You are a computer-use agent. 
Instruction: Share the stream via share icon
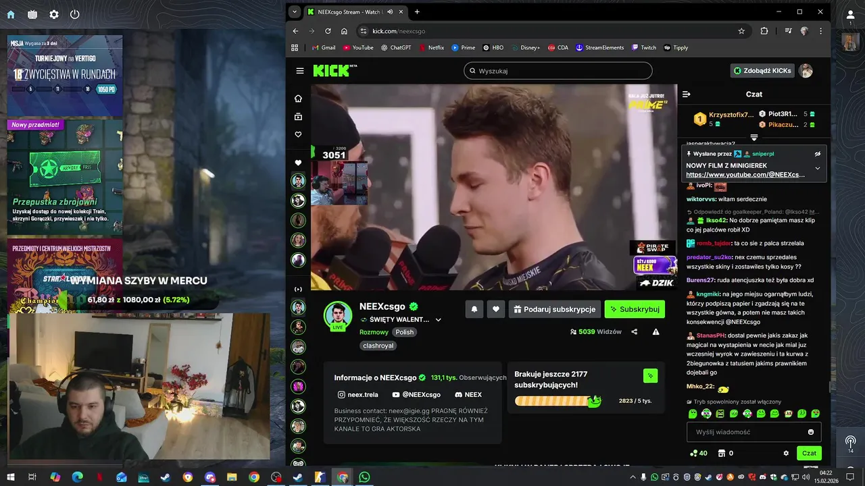[x=634, y=331]
